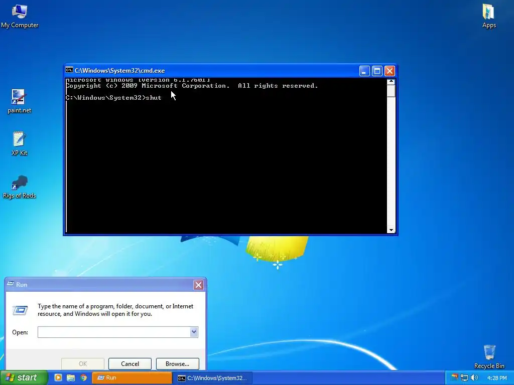Select the Apps folder on desktop

(489, 16)
